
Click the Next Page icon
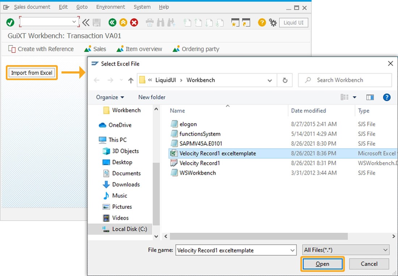tap(209, 22)
